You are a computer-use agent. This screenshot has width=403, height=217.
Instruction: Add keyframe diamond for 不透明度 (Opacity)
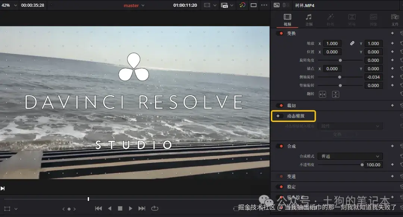tap(392, 164)
